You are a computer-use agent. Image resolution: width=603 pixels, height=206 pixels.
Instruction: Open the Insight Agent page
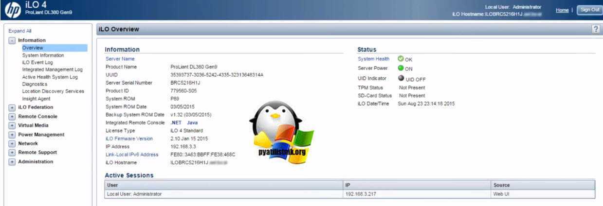(x=36, y=99)
